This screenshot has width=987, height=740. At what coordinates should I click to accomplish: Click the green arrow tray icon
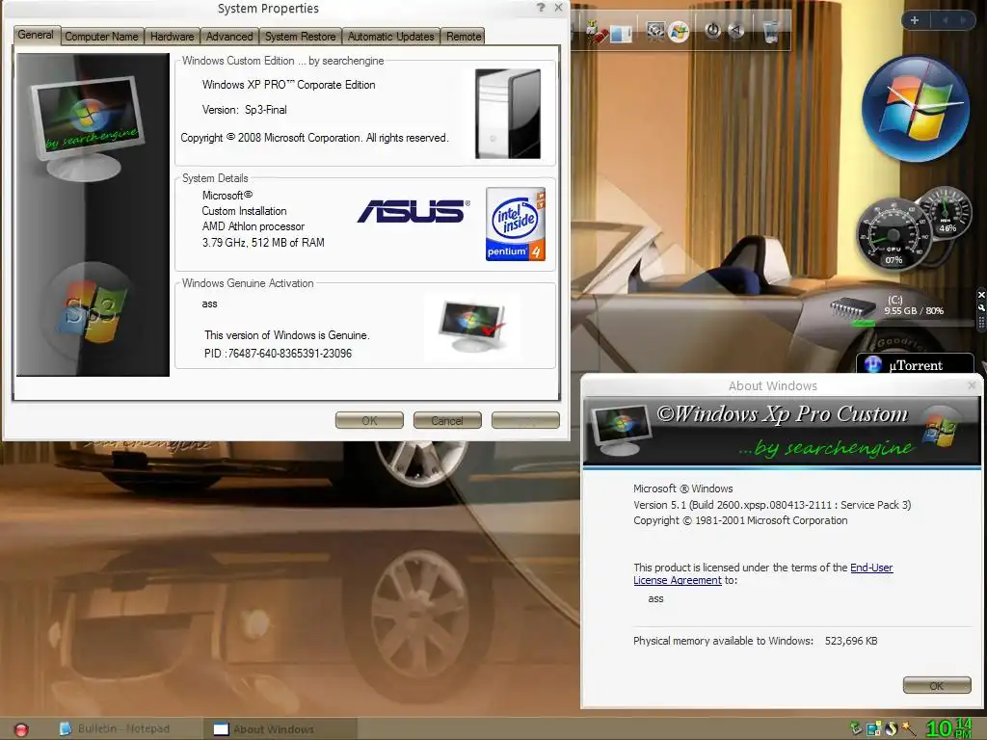[856, 728]
